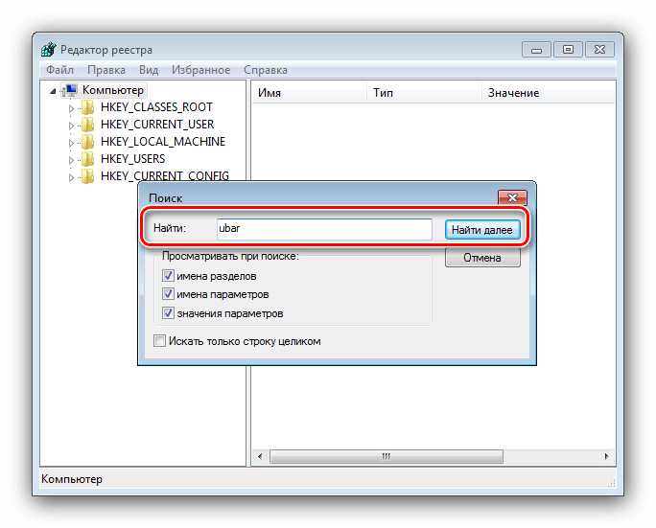This screenshot has width=656, height=528.
Task: Click the HKEY_LOCAL_MACHINE folder icon
Action: click(x=88, y=142)
